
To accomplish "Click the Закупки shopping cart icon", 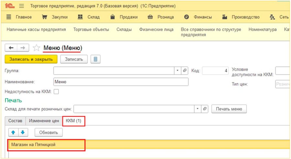I will click(44, 17).
